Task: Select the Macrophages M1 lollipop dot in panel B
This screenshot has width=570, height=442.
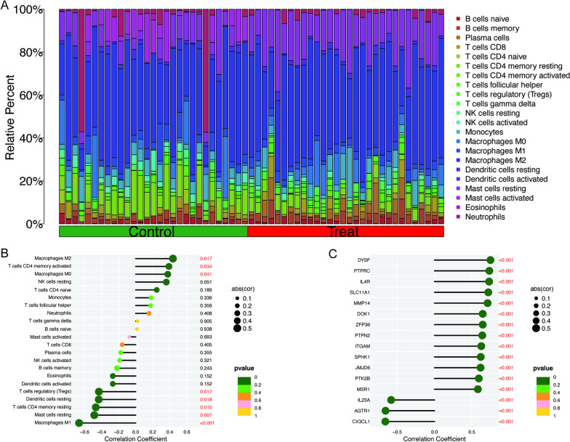Action: coord(79,424)
